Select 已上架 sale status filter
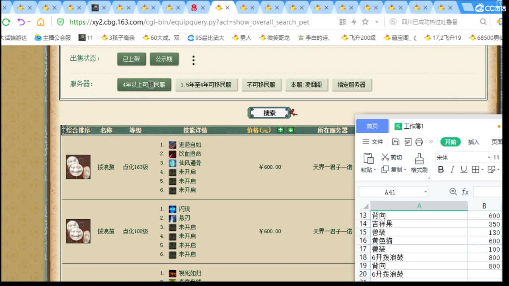This screenshot has width=509, height=286. (132, 59)
